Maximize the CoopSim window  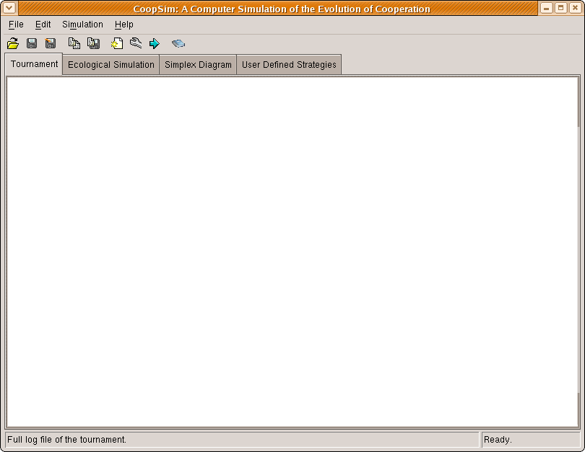coord(560,9)
